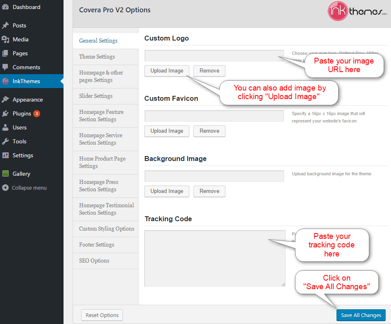Click Remove under Custom Favicon

pos(209,131)
